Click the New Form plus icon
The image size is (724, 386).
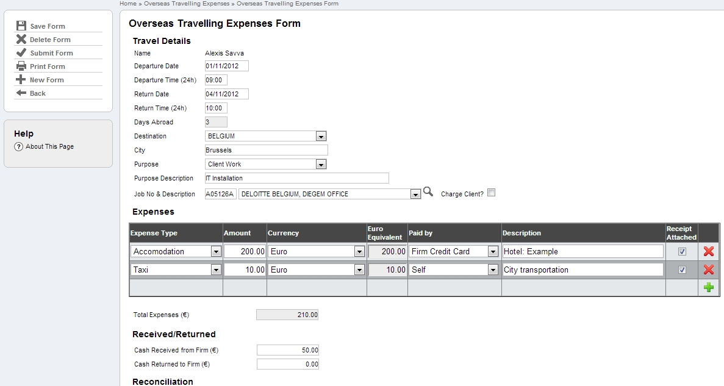click(x=21, y=79)
